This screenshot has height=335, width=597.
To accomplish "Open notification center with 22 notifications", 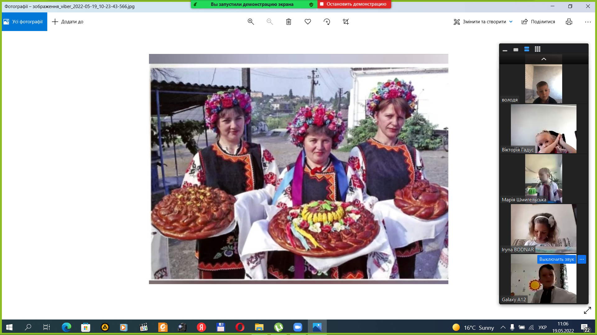I will tap(585, 328).
